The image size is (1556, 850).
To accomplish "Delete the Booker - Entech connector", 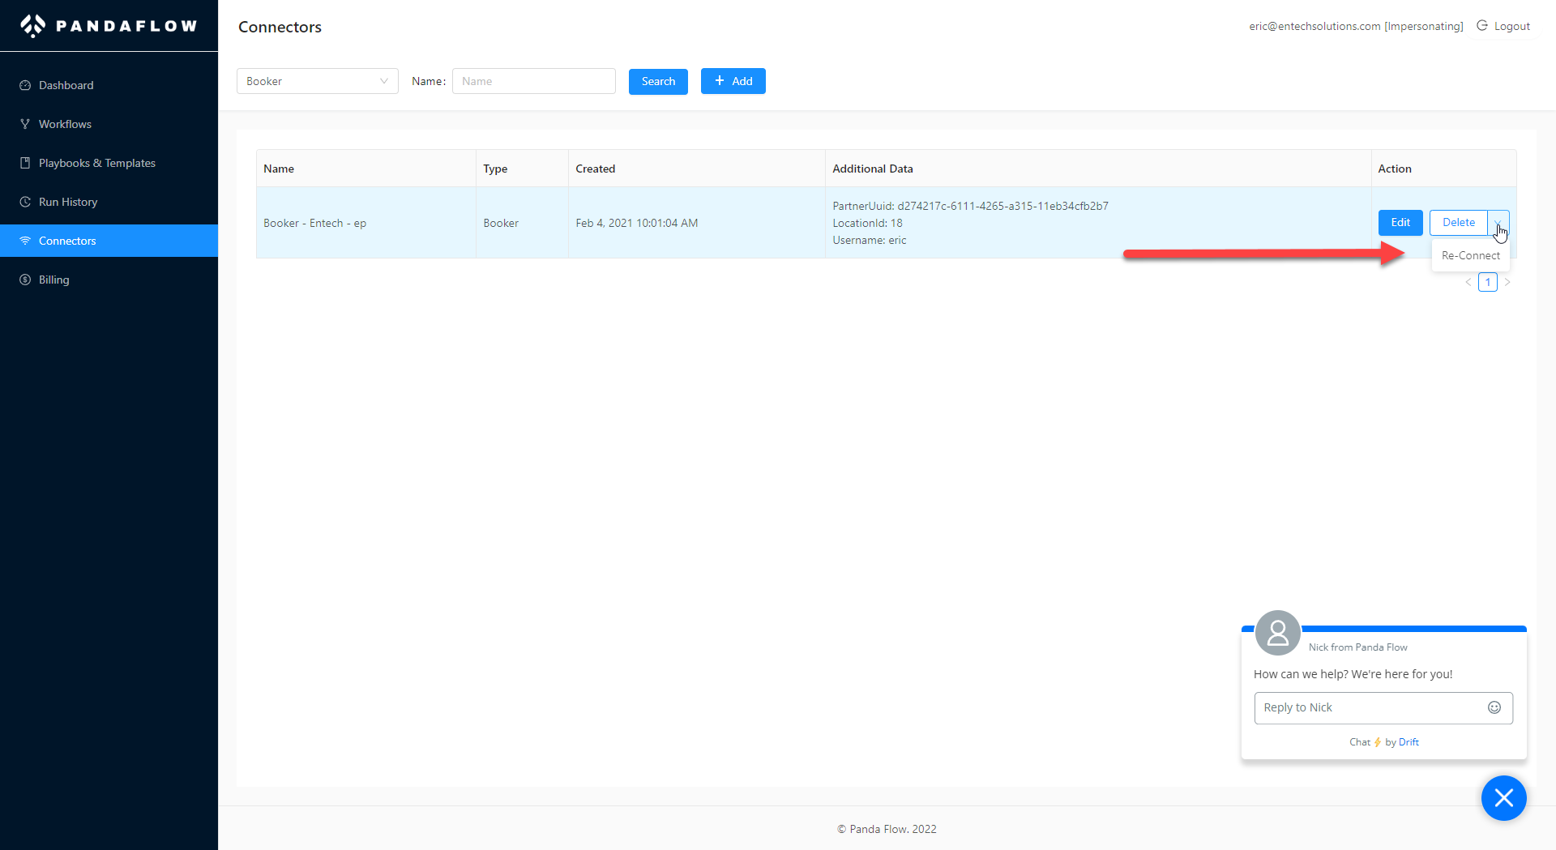I will click(x=1459, y=223).
